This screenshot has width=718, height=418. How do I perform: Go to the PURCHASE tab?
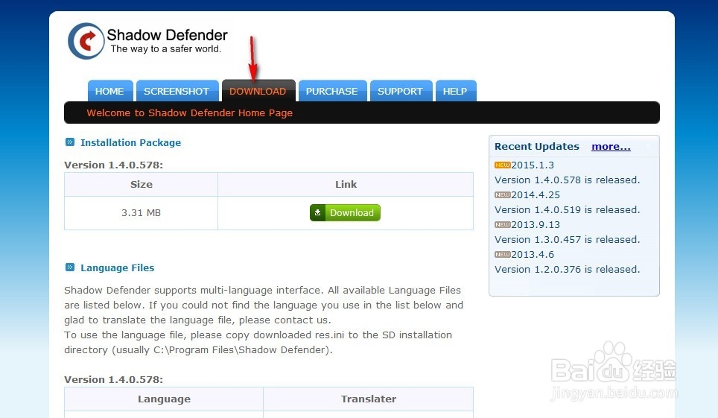(332, 91)
